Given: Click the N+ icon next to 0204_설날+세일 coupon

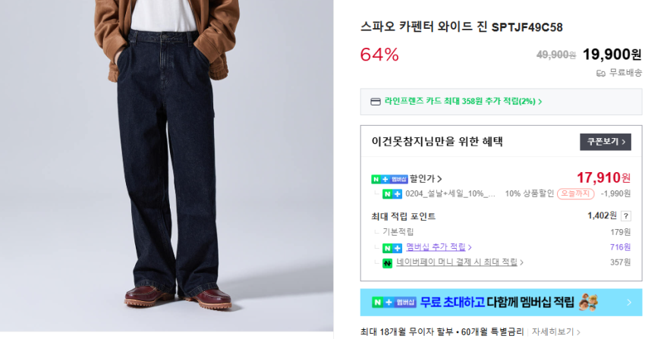Looking at the screenshot, I should (x=392, y=194).
